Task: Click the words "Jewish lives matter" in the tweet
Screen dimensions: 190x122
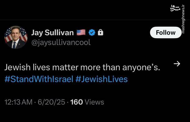Action: (41, 67)
